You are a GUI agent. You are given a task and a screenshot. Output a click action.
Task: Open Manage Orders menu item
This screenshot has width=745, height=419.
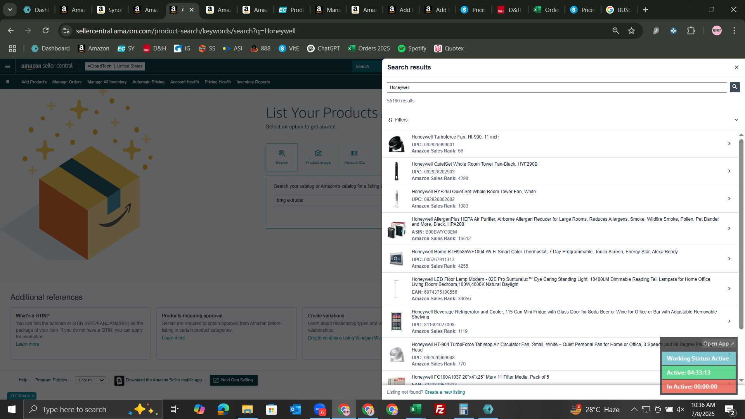point(67,82)
